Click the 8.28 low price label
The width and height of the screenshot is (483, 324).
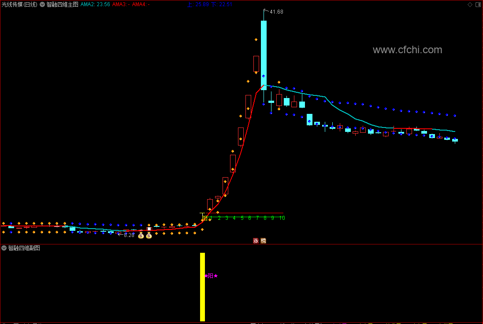tap(129, 235)
